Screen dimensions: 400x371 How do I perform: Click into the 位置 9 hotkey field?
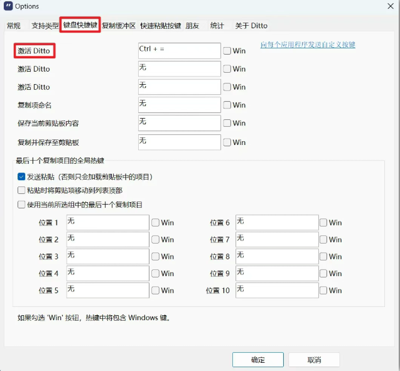[x=277, y=273]
